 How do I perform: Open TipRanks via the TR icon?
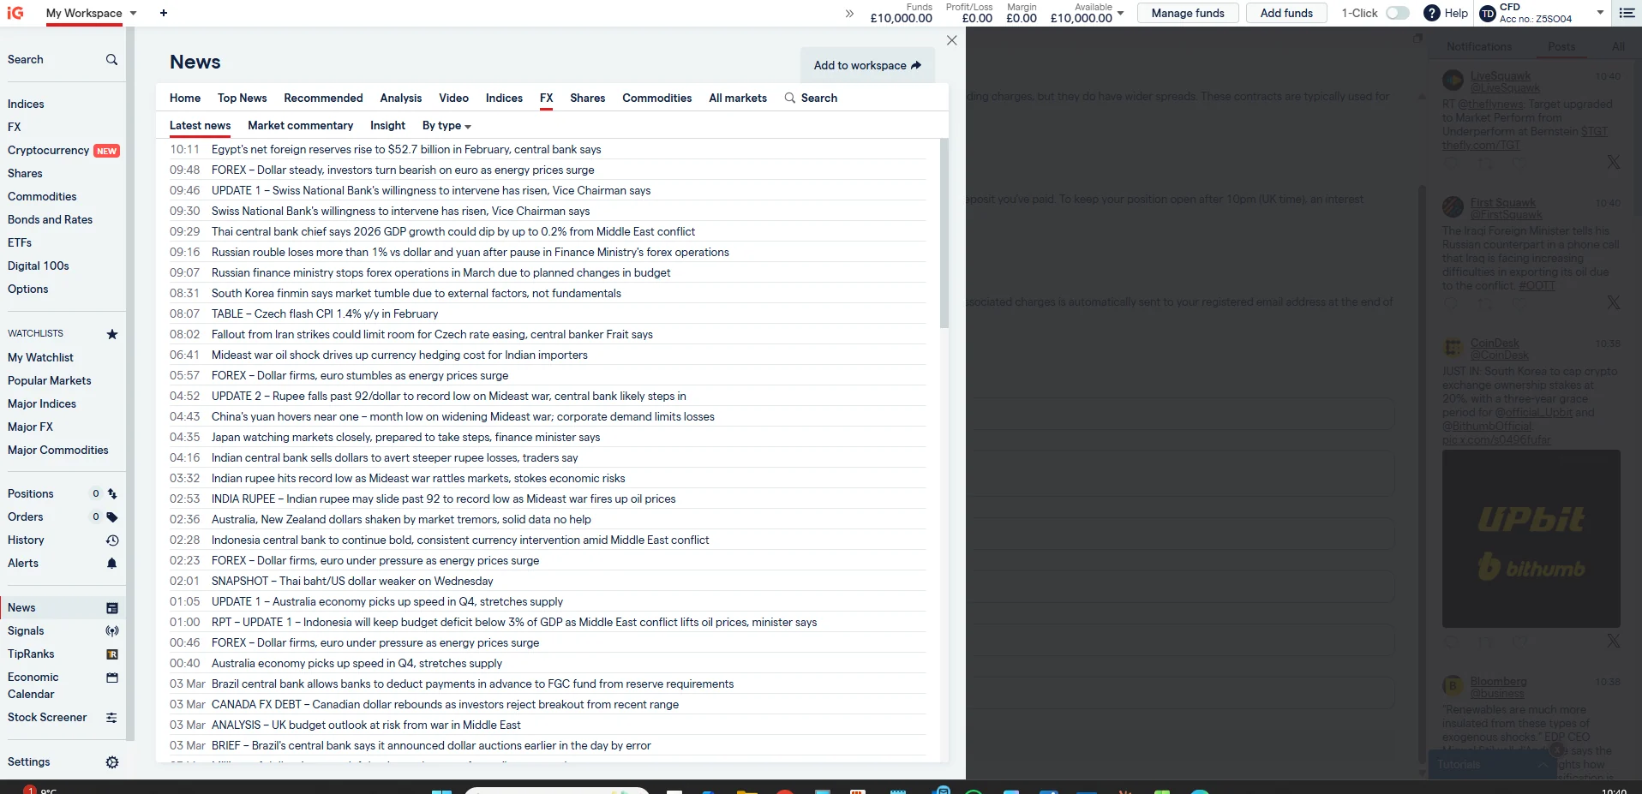pyautogui.click(x=111, y=654)
